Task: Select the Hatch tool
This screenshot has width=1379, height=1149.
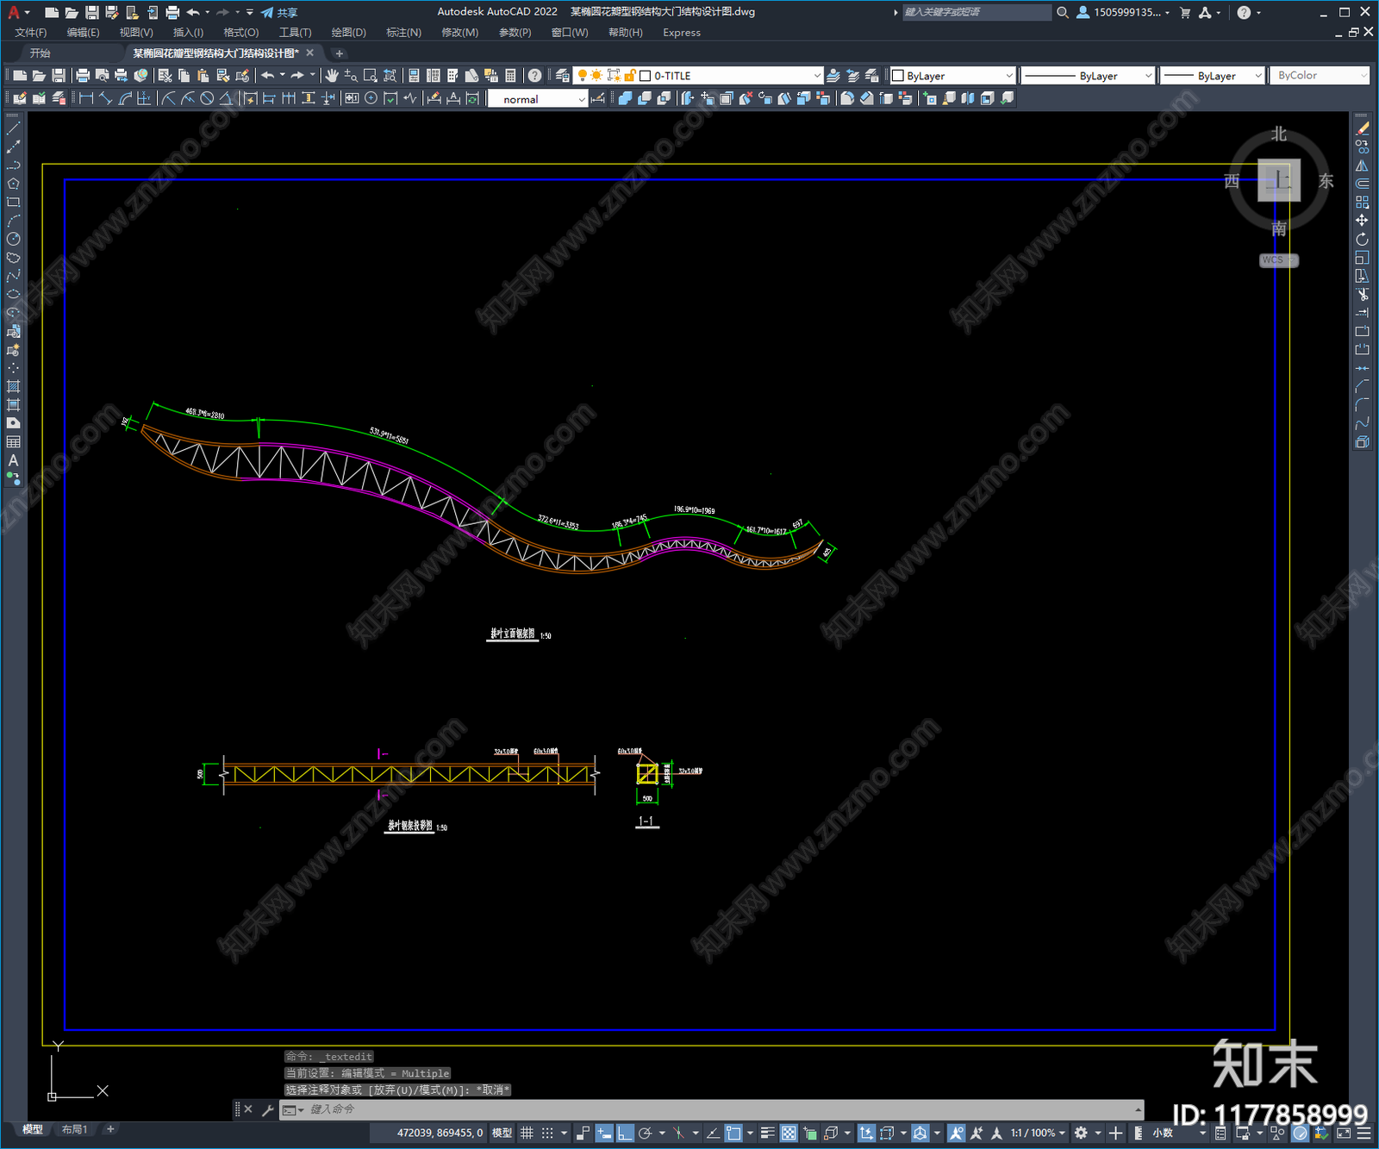Action: point(13,386)
